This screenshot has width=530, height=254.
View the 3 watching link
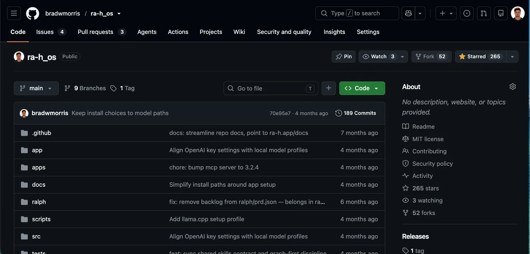(427, 200)
